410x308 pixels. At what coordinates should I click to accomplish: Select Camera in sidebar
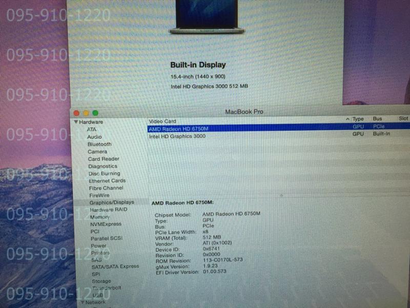pos(97,152)
